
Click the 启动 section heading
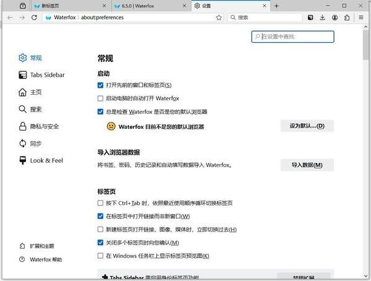coord(103,74)
